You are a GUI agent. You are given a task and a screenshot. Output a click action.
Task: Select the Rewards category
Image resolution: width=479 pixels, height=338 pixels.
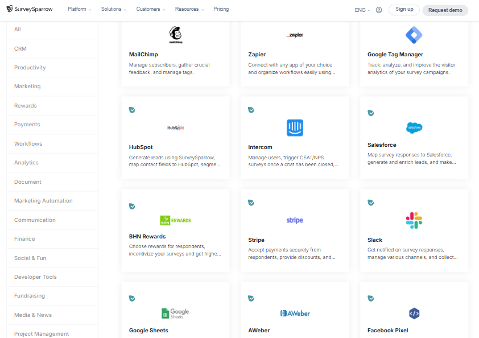(x=52, y=106)
